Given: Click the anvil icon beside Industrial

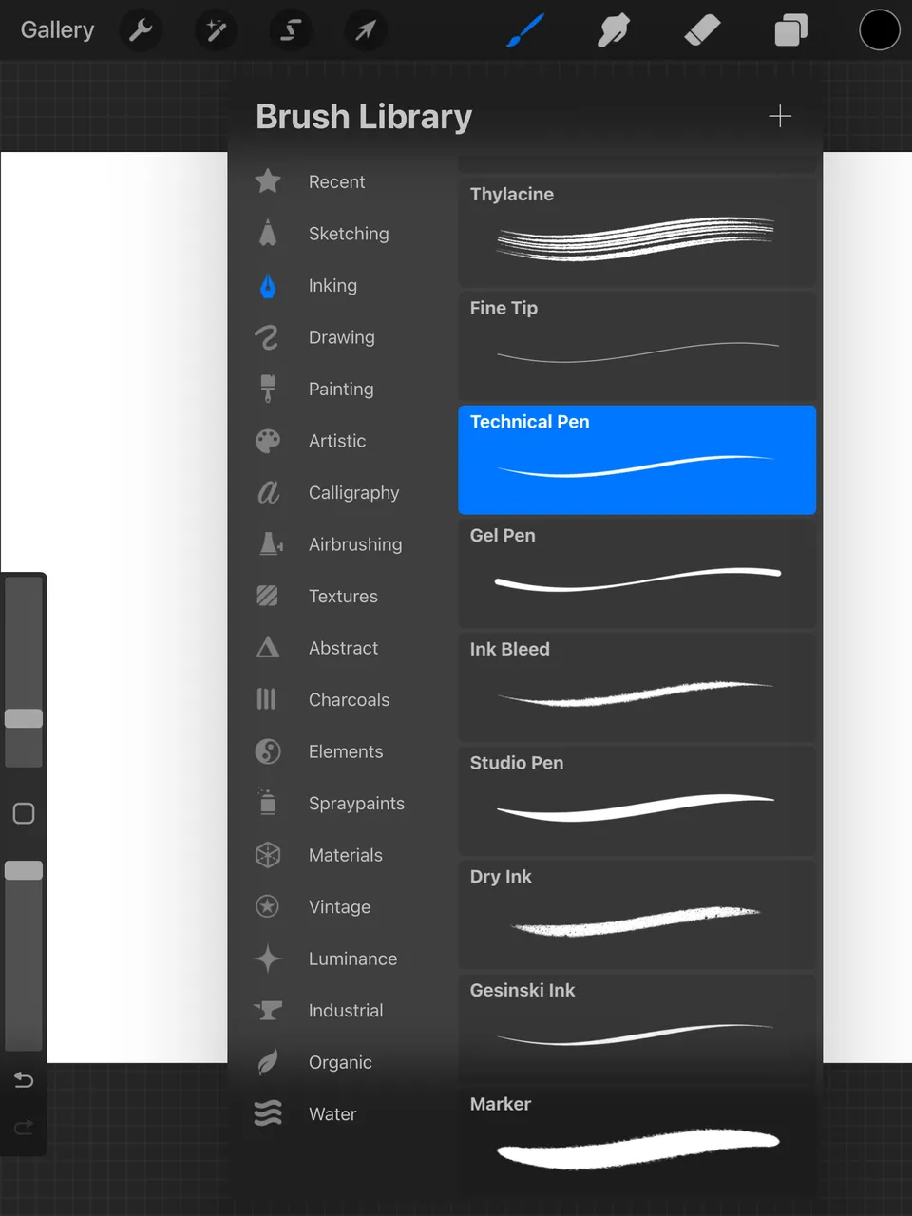Looking at the screenshot, I should (269, 1010).
